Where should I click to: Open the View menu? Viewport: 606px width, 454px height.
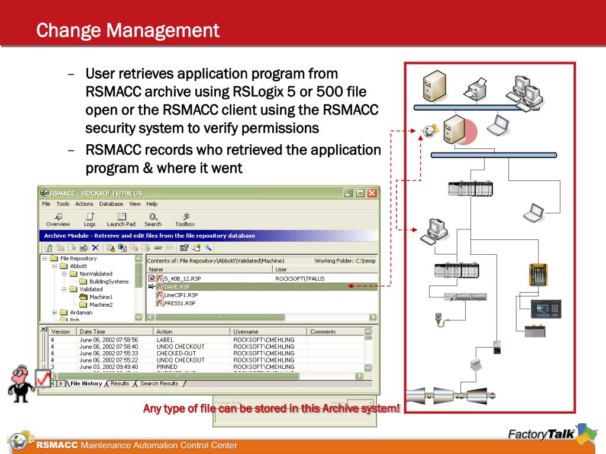(134, 204)
